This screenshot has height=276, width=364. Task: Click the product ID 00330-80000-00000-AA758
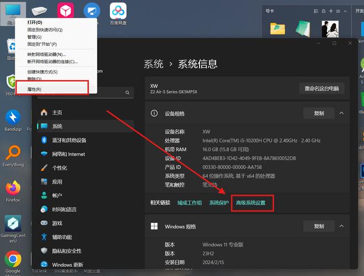coord(232,167)
